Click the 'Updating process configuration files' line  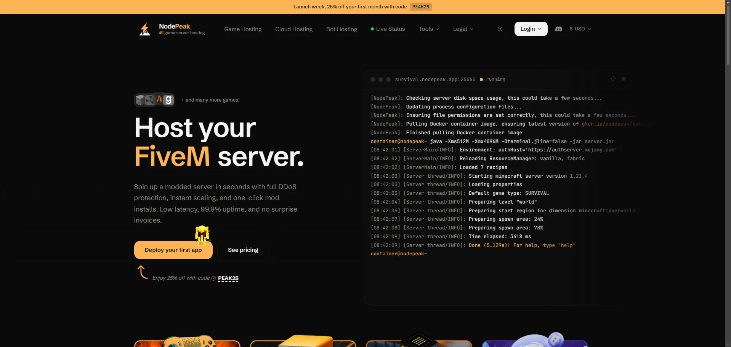pos(446,107)
